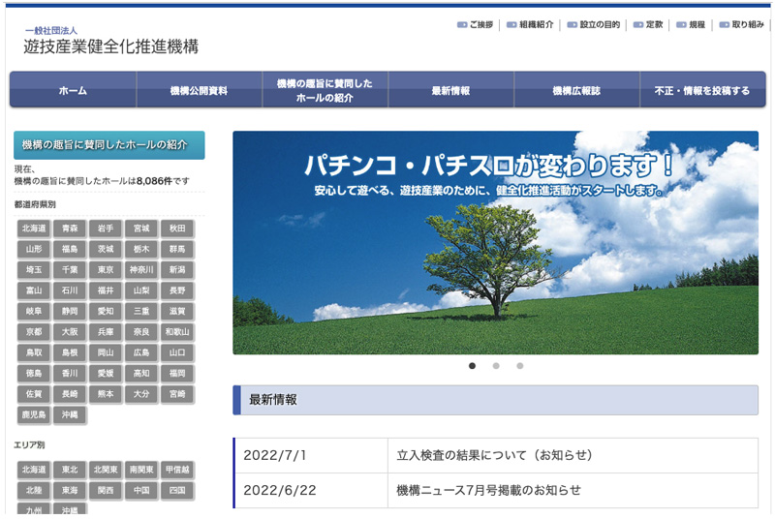The image size is (775, 519).
Task: Open the ホーム navigation tab
Action: [73, 91]
